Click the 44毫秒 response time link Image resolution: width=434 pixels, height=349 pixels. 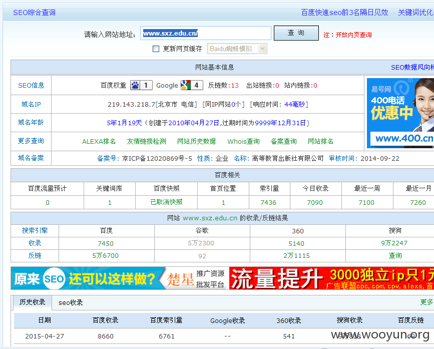pyautogui.click(x=295, y=104)
